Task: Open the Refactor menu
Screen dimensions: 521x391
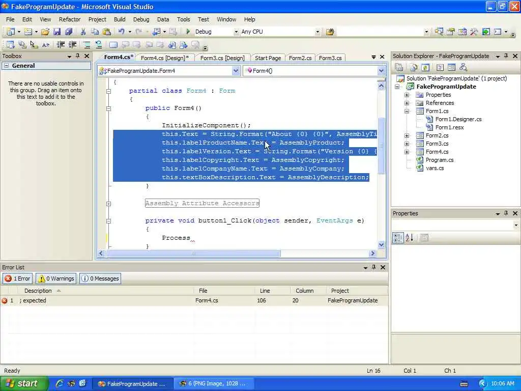Action: point(70,19)
